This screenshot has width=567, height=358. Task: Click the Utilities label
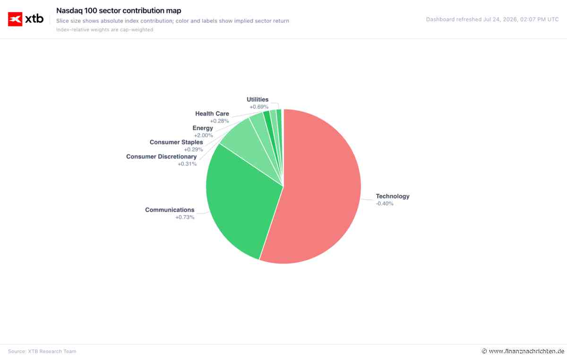258,100
